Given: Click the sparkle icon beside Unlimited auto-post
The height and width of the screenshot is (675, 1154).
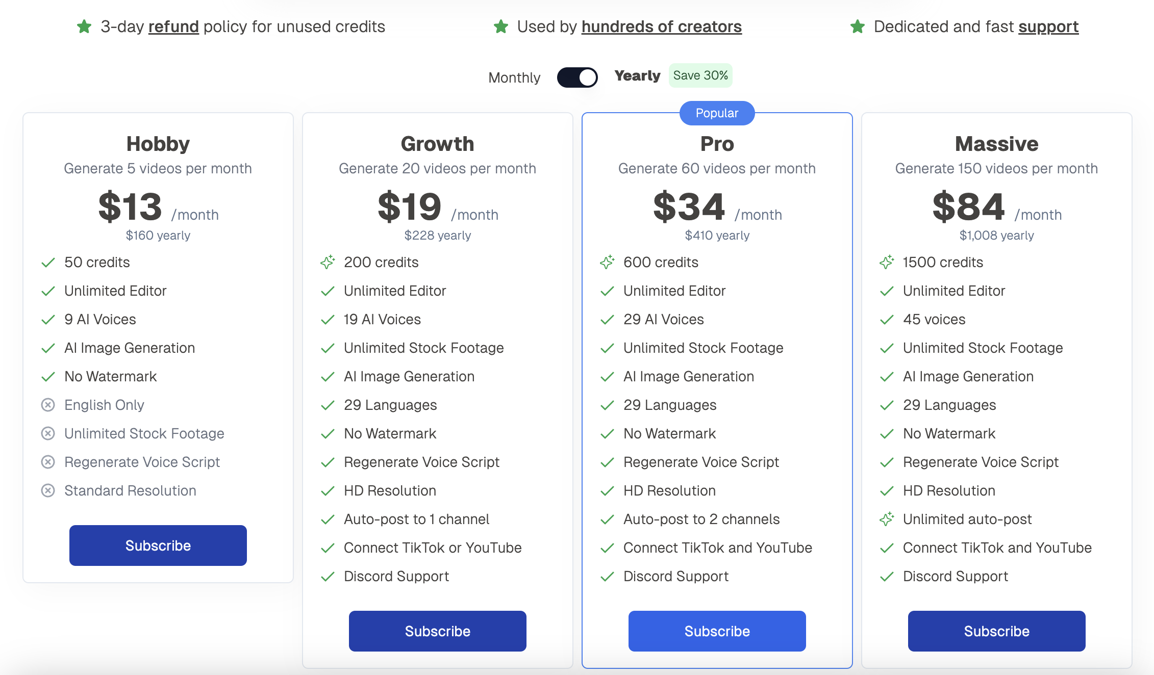Looking at the screenshot, I should (x=887, y=519).
